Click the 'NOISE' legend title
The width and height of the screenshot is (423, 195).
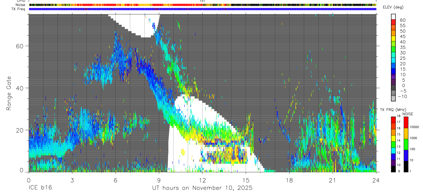click(x=407, y=114)
